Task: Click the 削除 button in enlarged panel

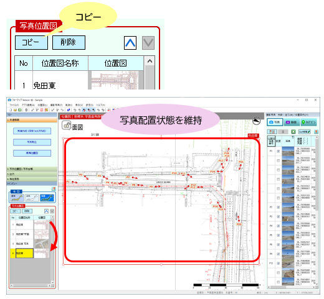Action: click(69, 42)
